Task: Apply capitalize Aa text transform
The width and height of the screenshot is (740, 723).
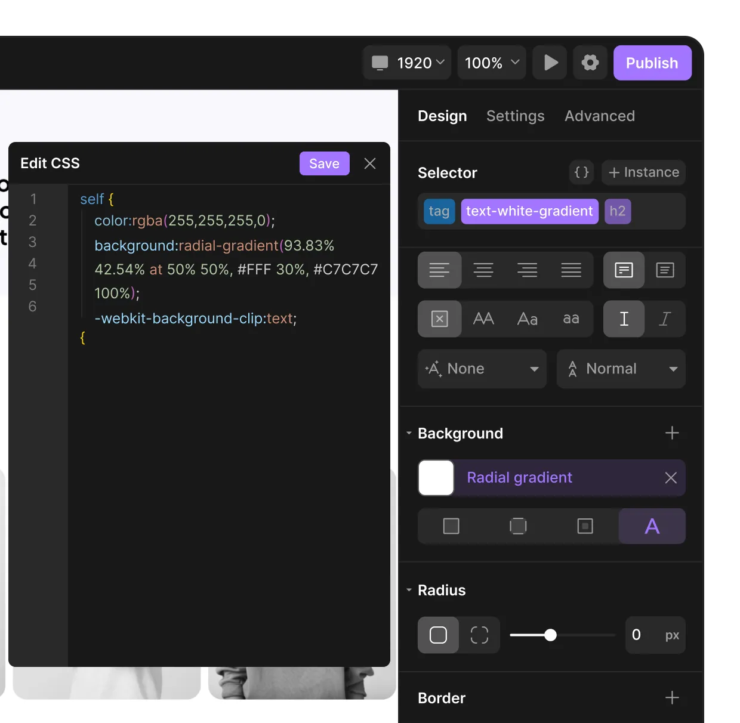Action: click(x=527, y=319)
